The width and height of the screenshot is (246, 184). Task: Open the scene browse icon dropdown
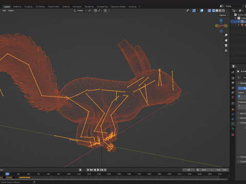222,6
